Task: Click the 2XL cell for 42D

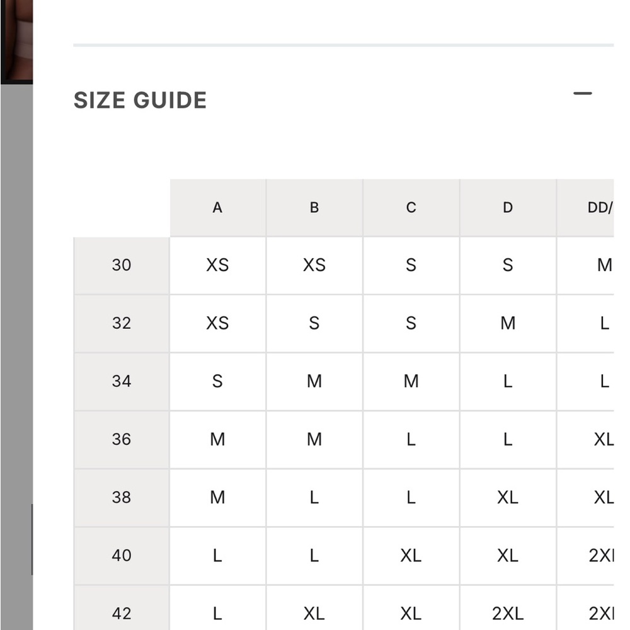Action: coord(508,608)
